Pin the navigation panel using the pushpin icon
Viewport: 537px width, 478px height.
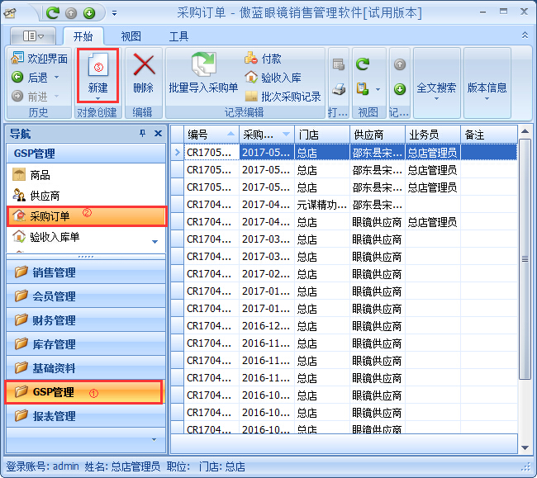click(142, 134)
